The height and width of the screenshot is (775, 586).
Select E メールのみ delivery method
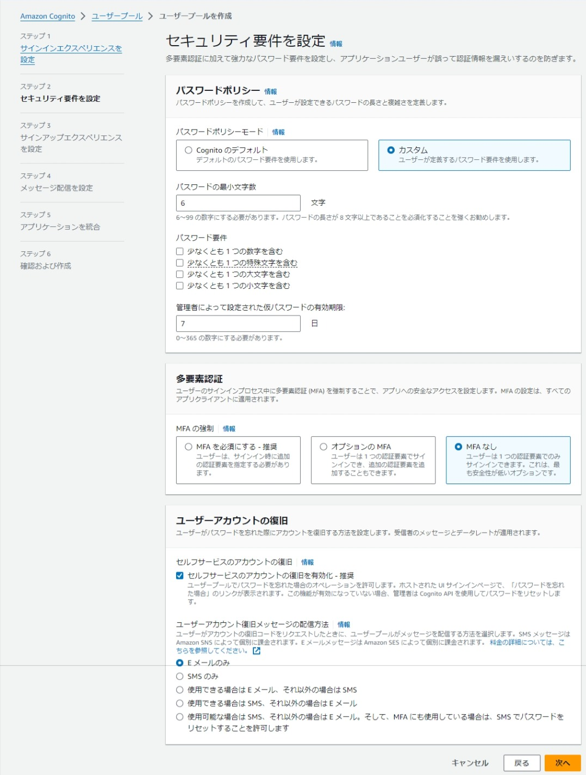180,663
